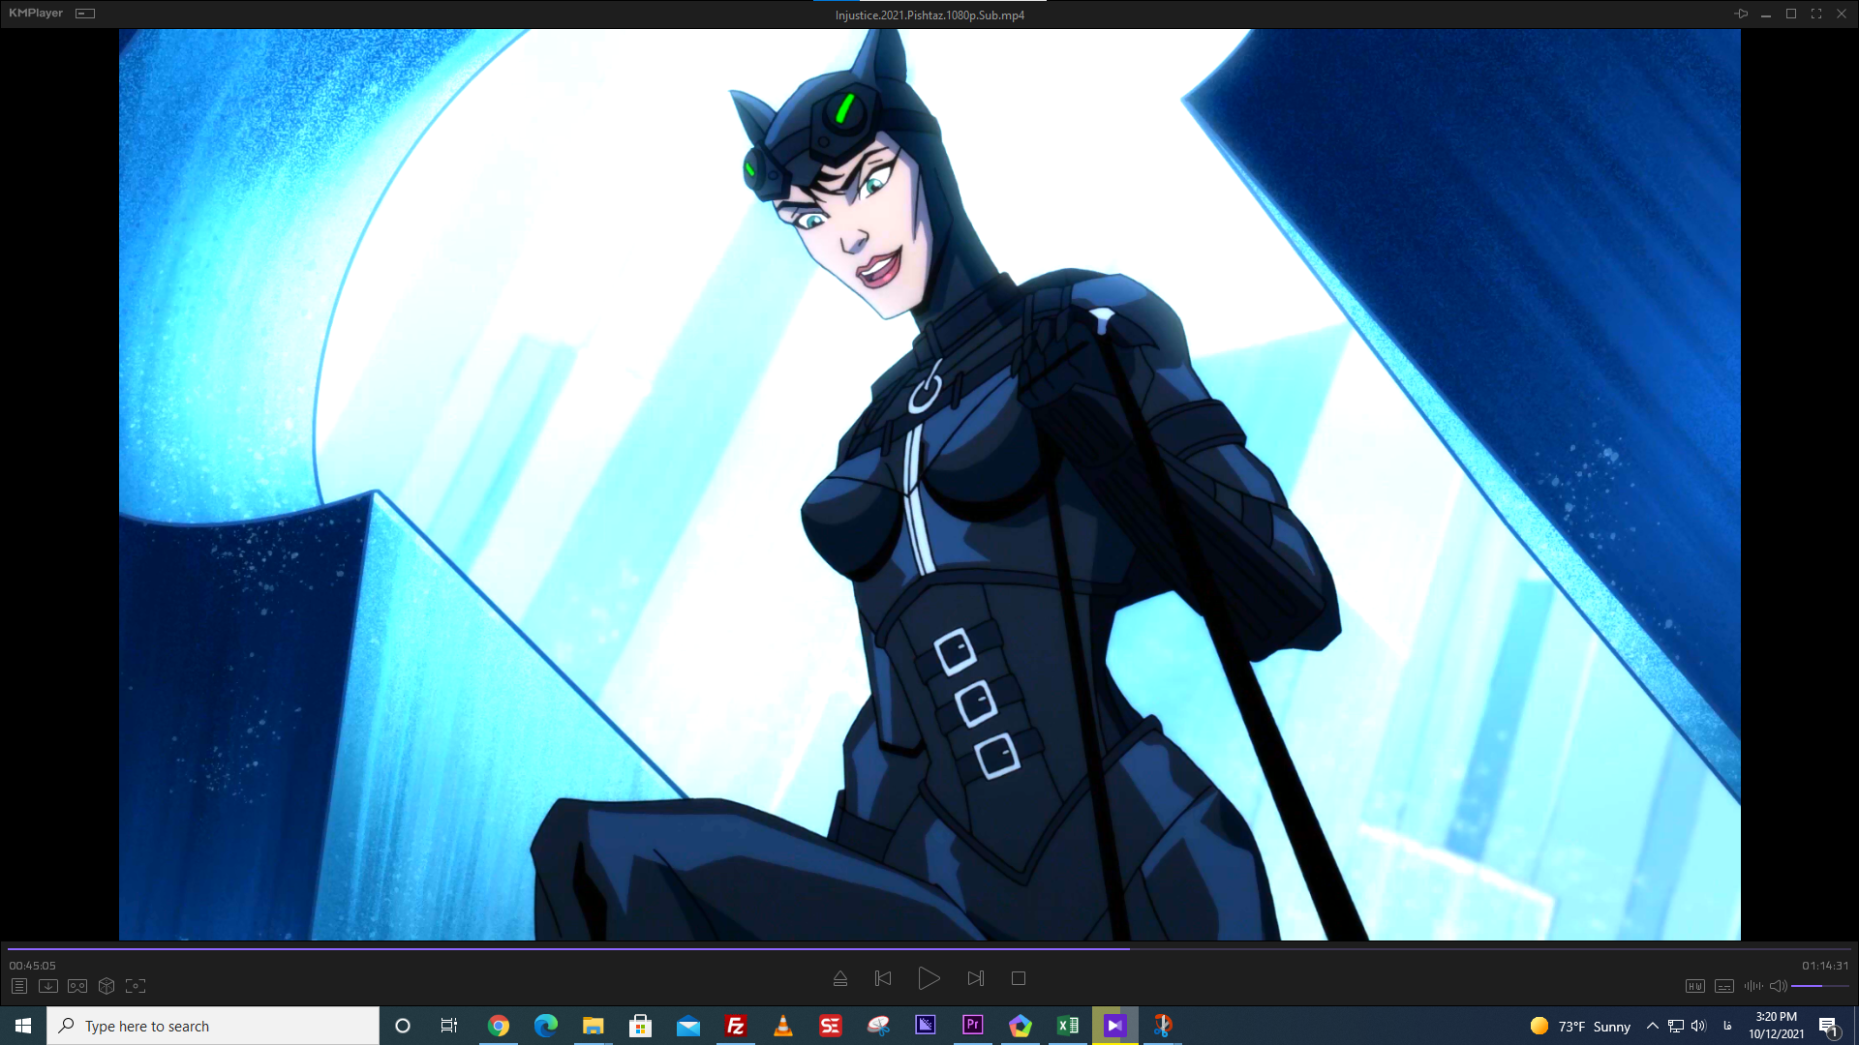The image size is (1859, 1045).
Task: Open the VR mode icon
Action: [x=77, y=986]
